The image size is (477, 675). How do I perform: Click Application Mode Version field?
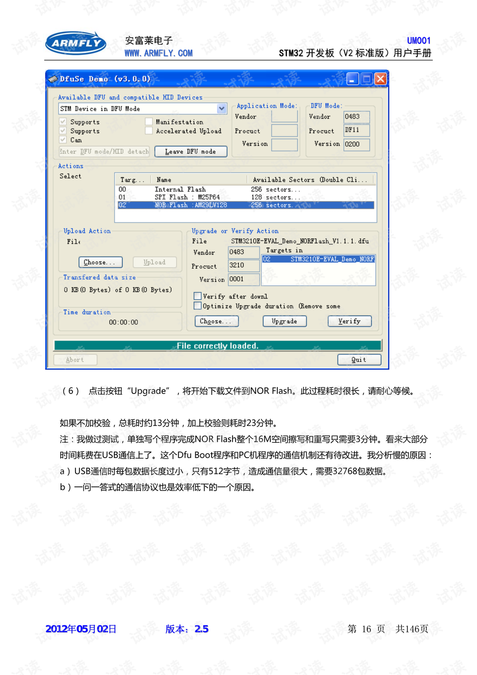point(284,144)
